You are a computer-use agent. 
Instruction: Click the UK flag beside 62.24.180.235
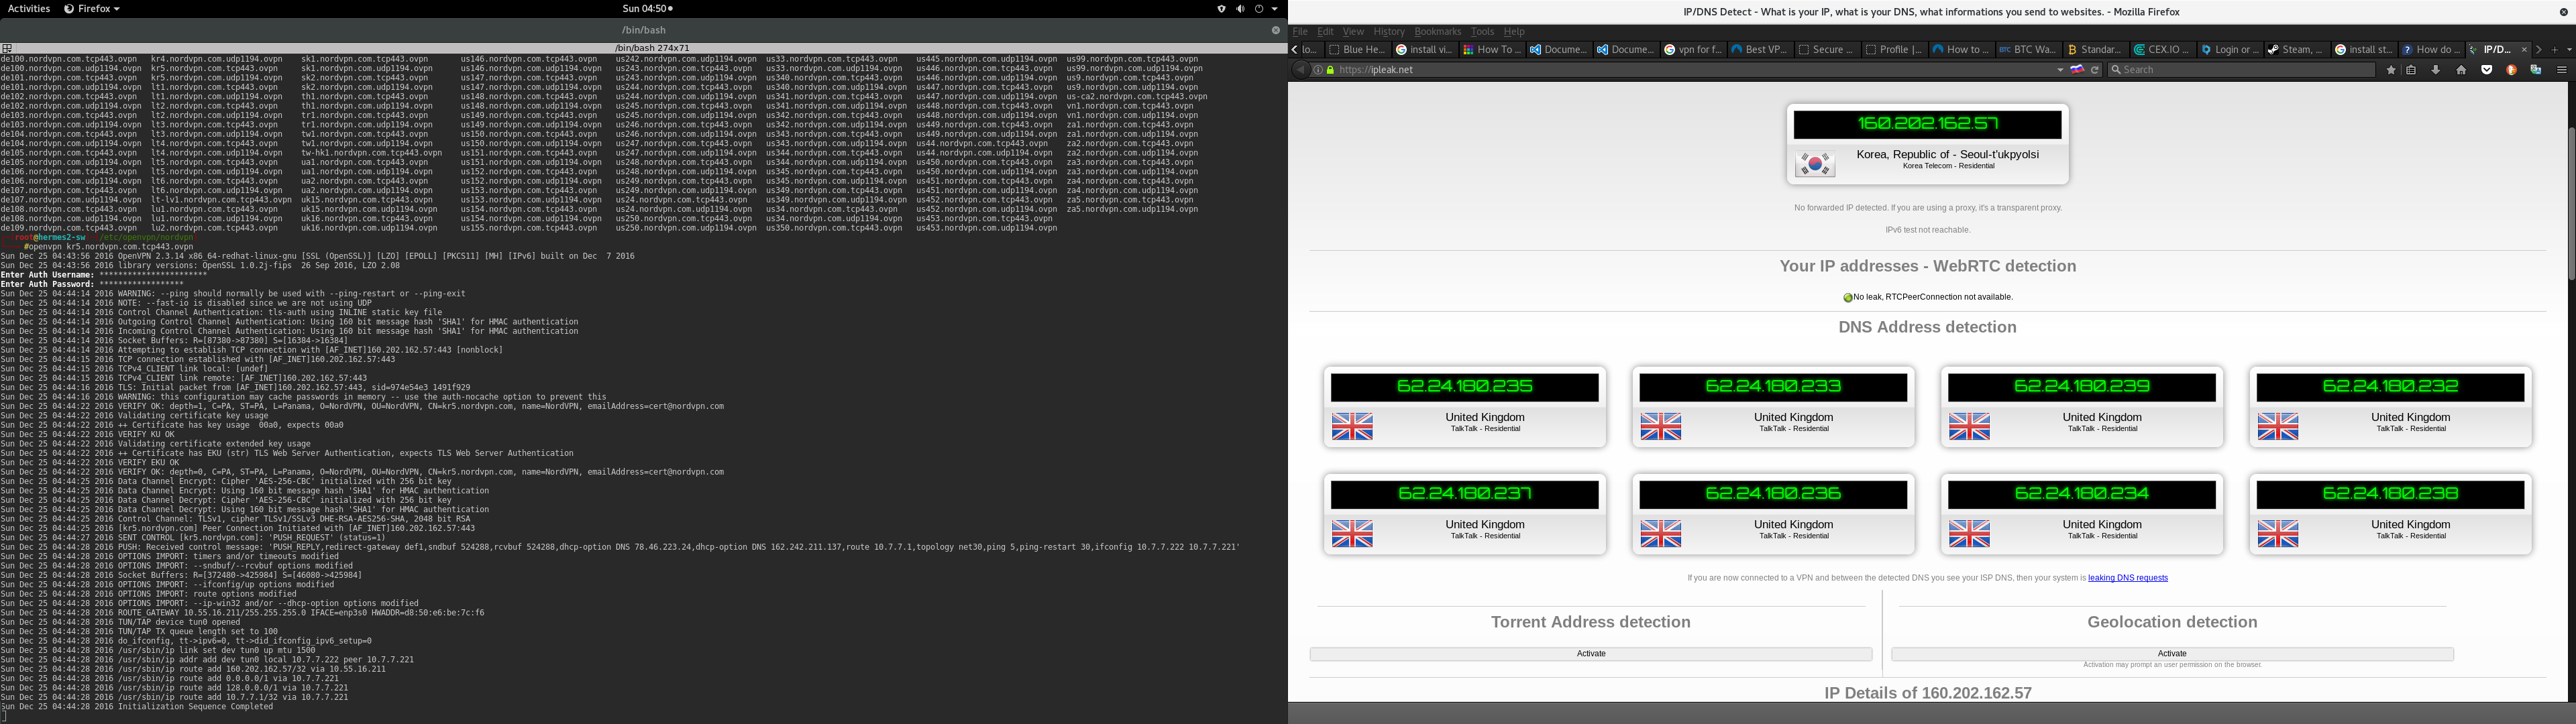click(1352, 426)
